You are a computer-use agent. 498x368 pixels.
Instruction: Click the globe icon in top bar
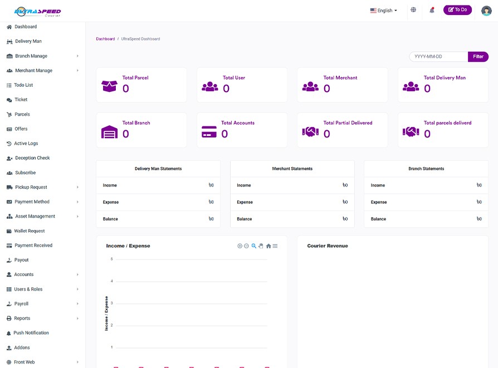coord(413,10)
